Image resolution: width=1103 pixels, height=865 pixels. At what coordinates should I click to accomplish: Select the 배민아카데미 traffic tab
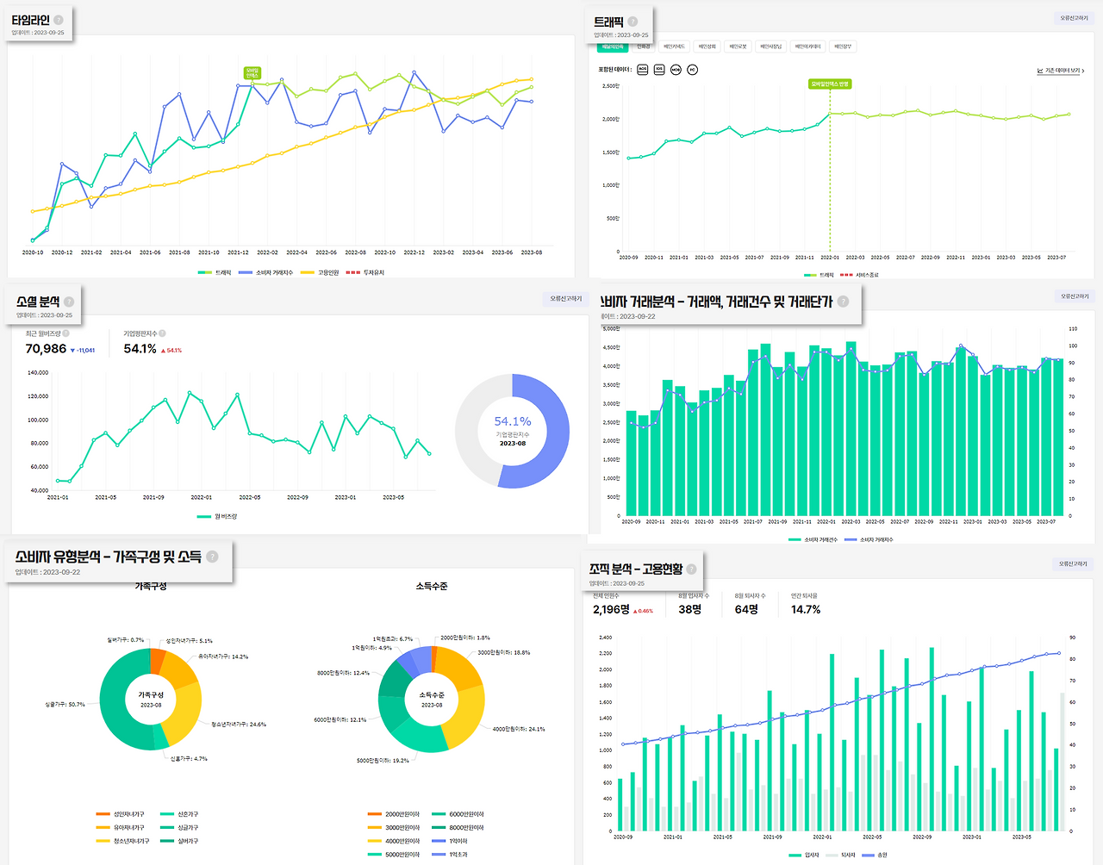(807, 47)
